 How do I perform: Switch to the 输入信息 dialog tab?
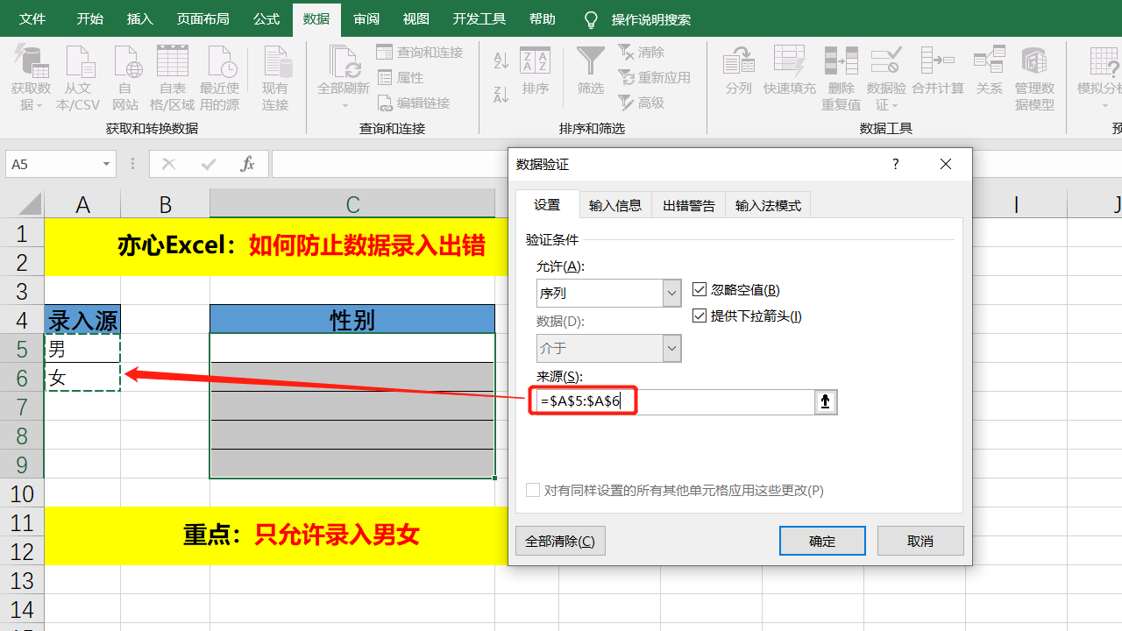615,205
